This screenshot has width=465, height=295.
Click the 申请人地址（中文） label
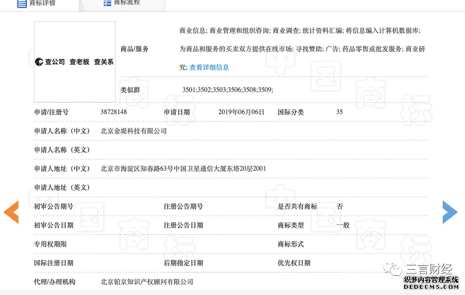tap(62, 169)
